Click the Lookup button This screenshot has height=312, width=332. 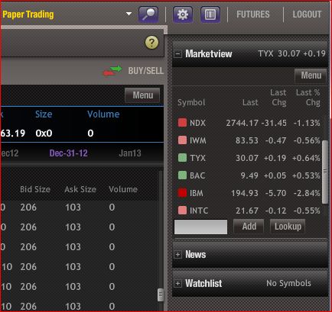point(288,227)
